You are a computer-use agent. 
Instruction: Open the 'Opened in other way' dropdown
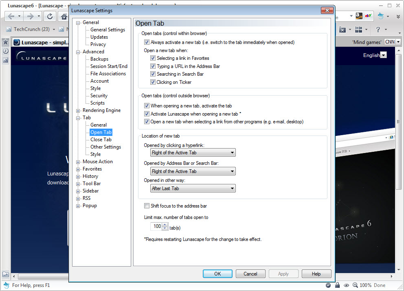coord(193,188)
